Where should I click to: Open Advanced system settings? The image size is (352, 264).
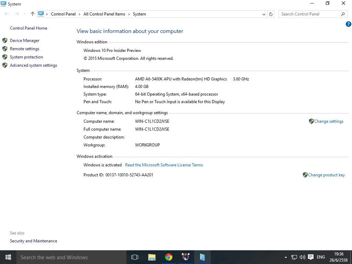coord(33,65)
